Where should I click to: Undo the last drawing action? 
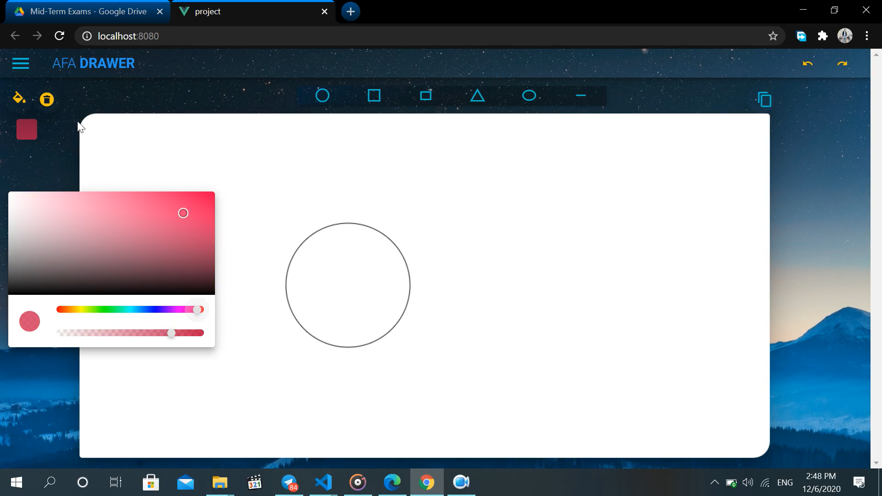pyautogui.click(x=808, y=63)
